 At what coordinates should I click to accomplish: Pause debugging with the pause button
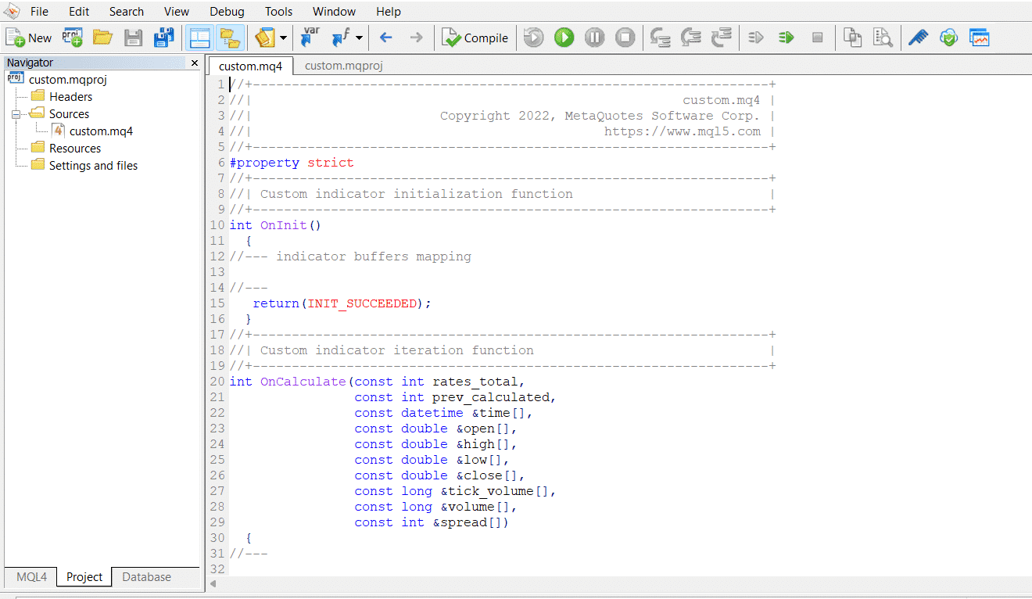[595, 38]
